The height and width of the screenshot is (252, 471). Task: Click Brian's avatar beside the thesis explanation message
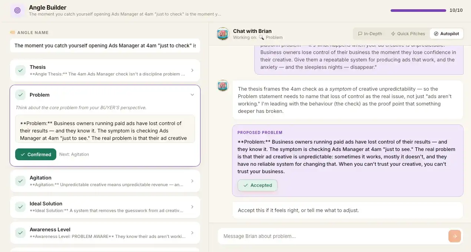pyautogui.click(x=223, y=85)
